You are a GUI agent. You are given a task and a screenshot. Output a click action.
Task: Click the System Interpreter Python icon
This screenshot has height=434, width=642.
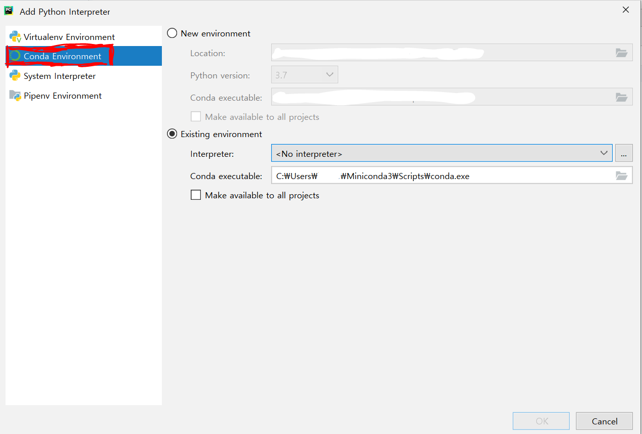point(15,76)
